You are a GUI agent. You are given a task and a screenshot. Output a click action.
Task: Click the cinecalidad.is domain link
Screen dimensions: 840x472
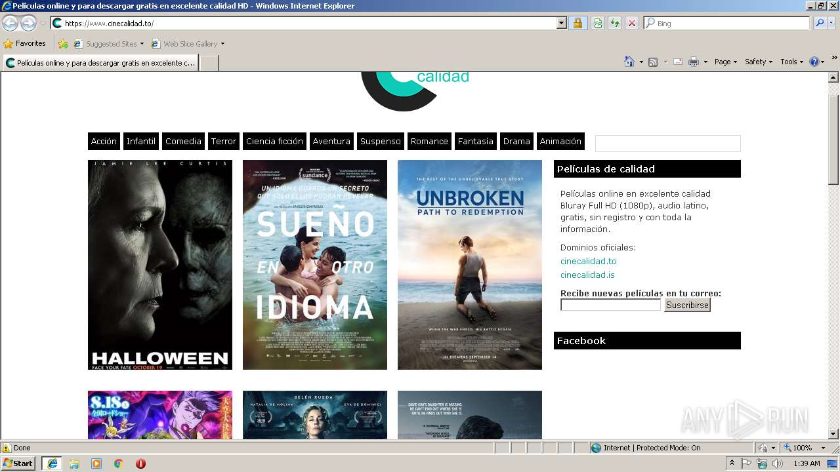coord(587,275)
